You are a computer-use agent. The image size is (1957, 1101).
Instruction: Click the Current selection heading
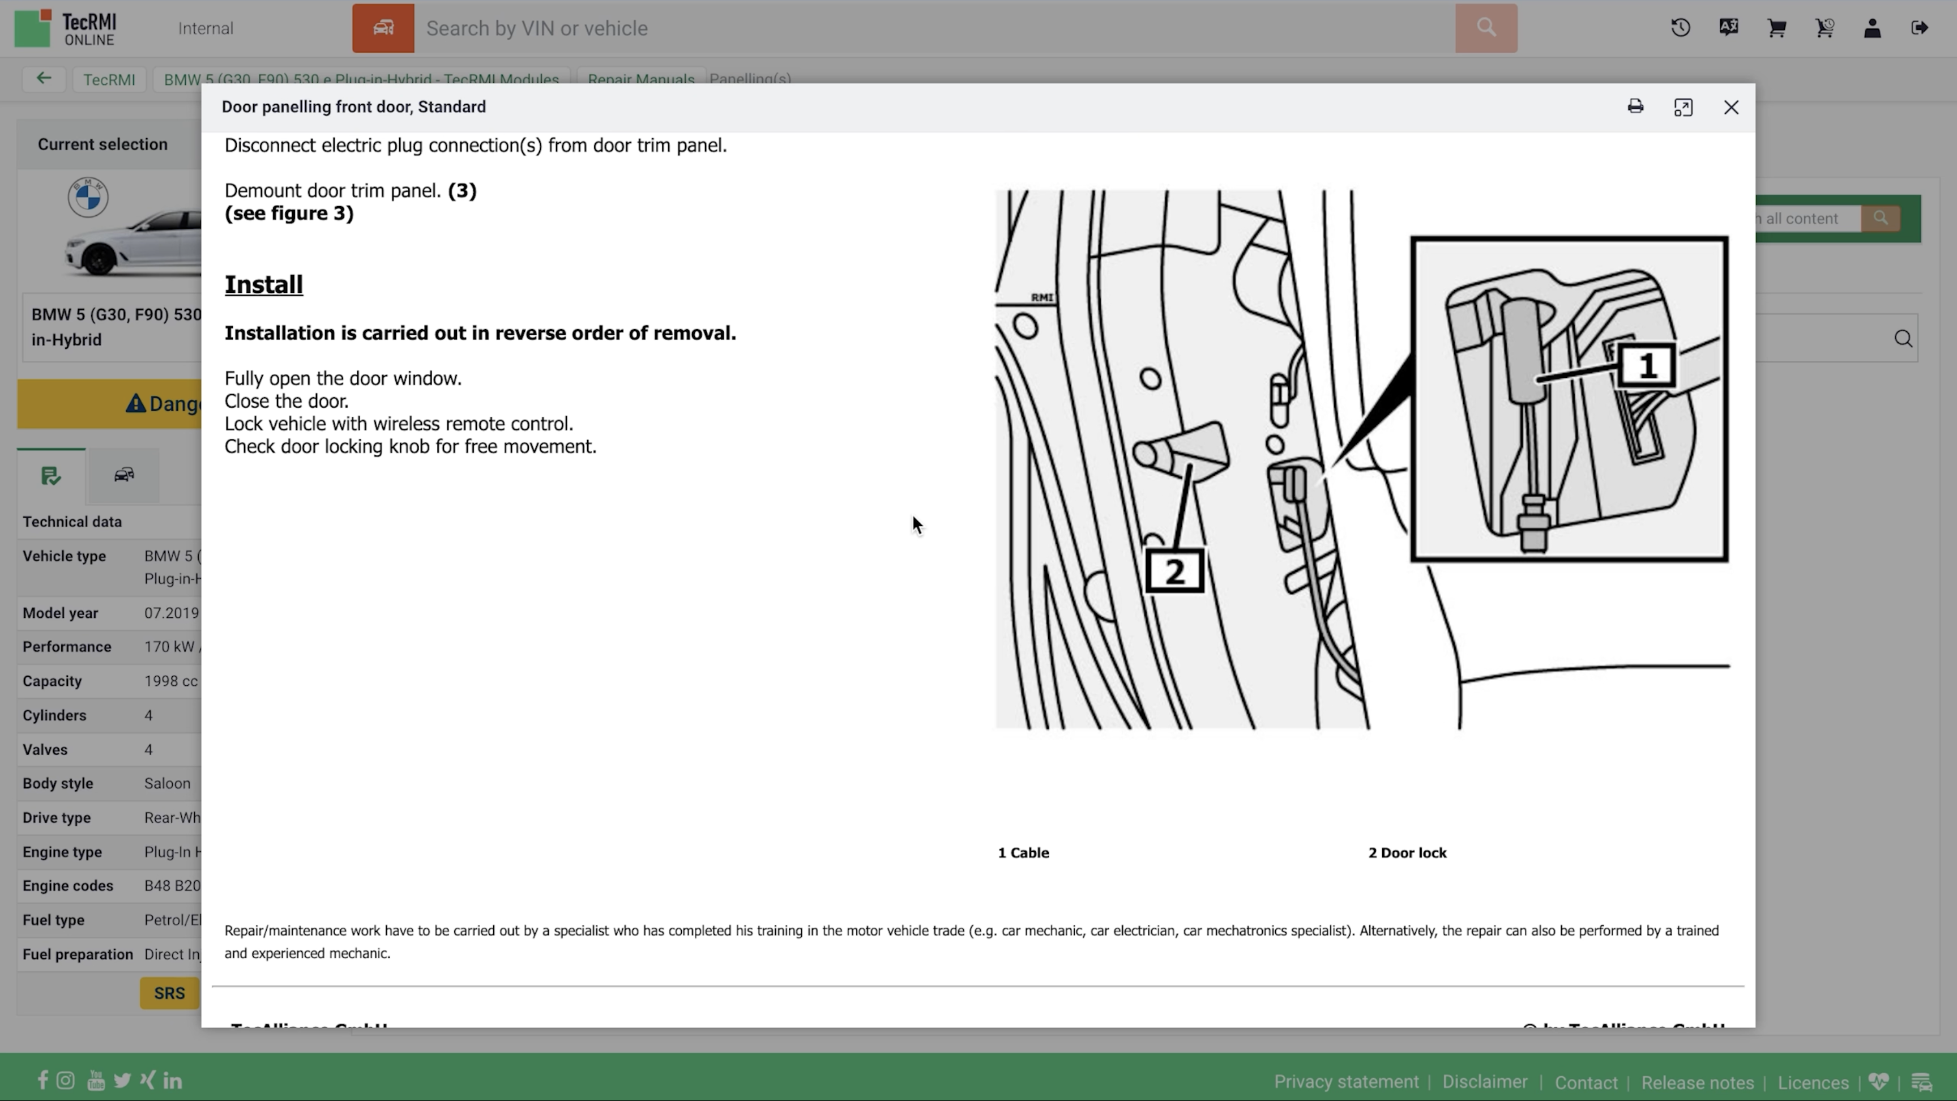(102, 144)
